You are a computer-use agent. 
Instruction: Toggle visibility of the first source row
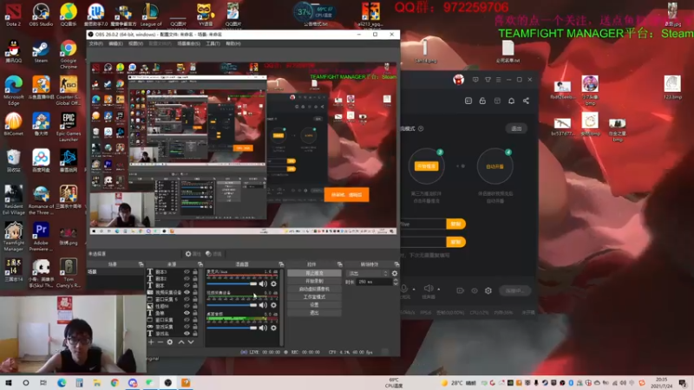(x=187, y=271)
